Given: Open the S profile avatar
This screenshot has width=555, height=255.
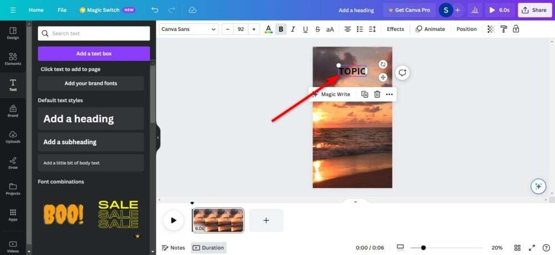Looking at the screenshot, I should tap(446, 11).
